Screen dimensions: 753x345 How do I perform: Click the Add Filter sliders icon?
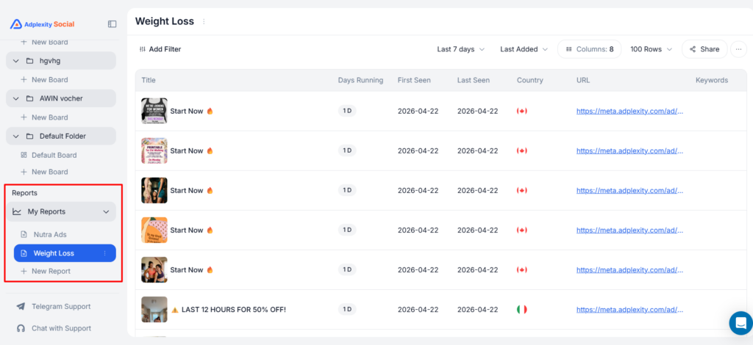click(x=142, y=49)
